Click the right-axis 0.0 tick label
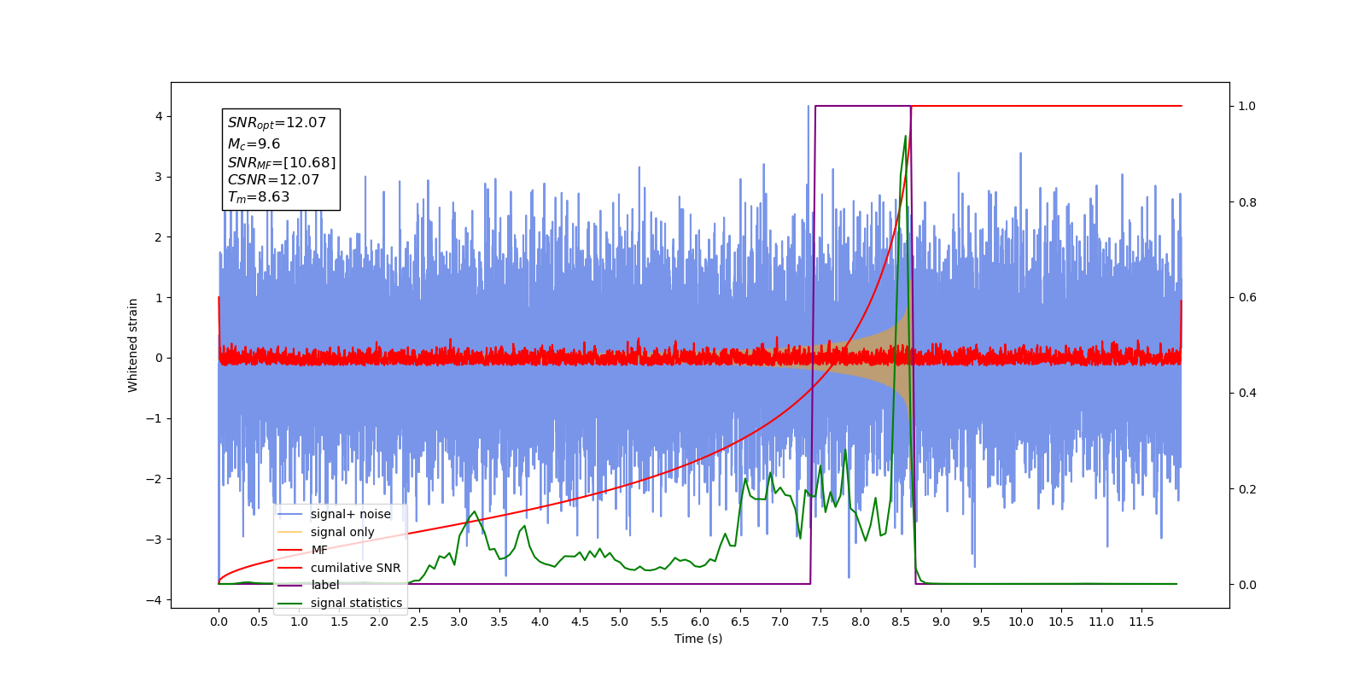This screenshot has height=683, width=1366. pos(1247,585)
